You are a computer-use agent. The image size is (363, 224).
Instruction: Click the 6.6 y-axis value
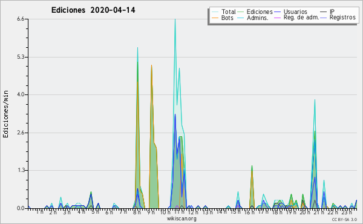click(21, 19)
